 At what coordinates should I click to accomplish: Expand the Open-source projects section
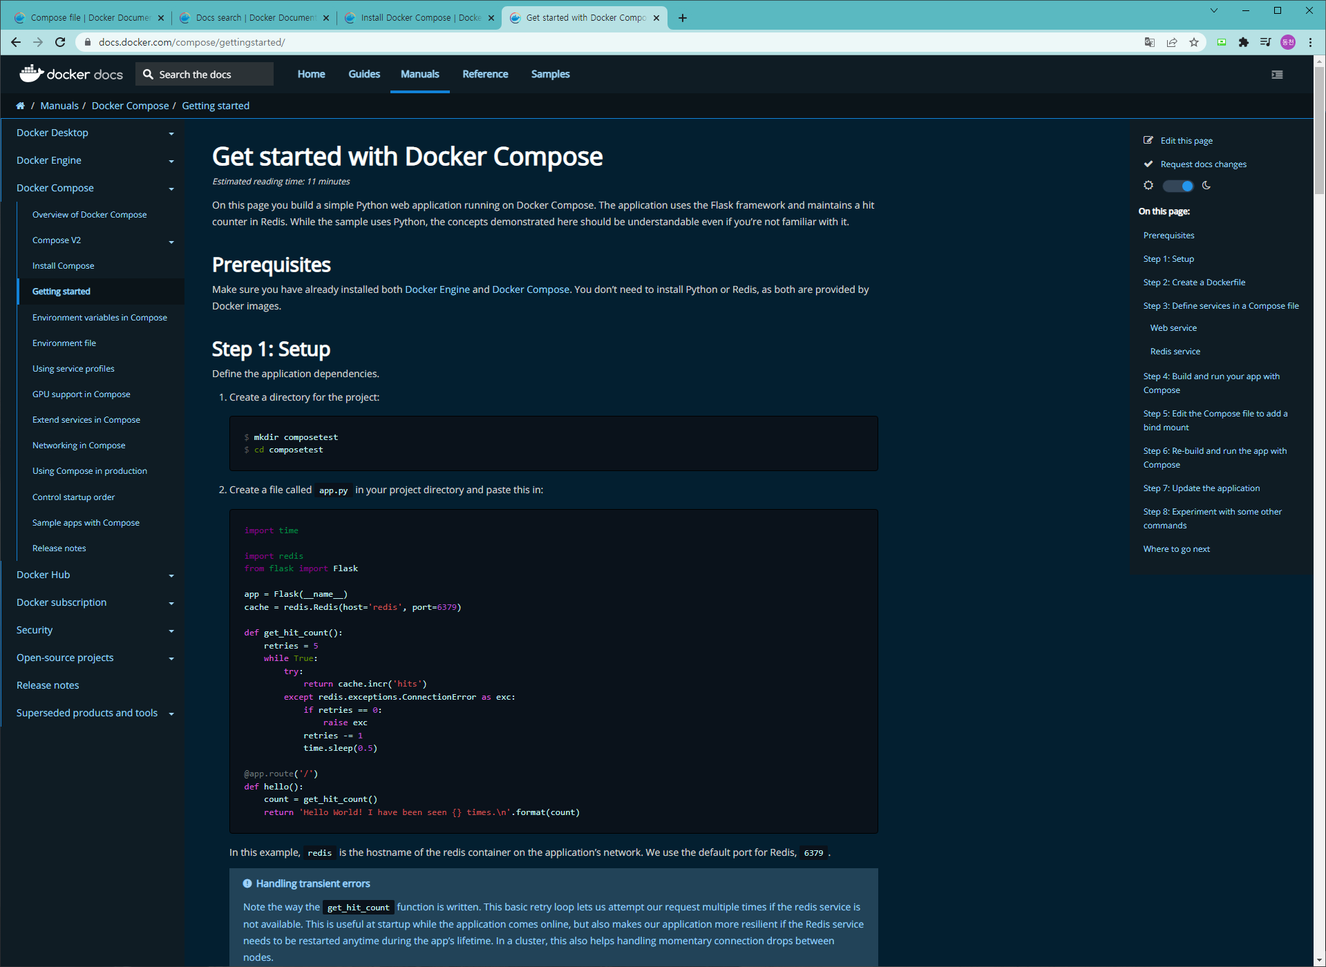click(171, 658)
